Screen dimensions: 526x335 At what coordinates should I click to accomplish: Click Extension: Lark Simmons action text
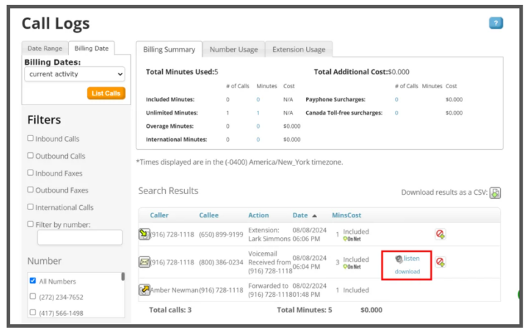point(269,234)
